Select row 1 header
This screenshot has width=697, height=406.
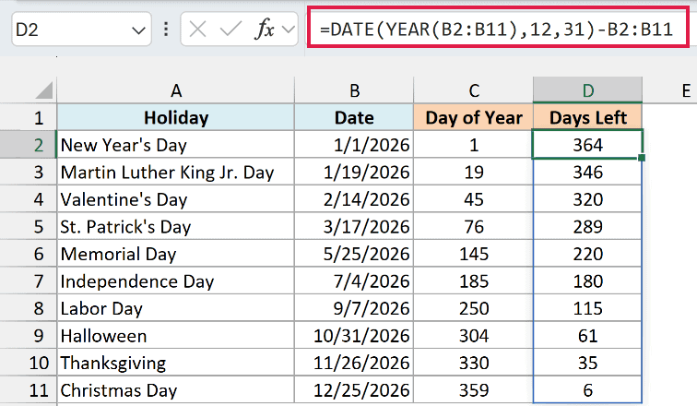[x=29, y=117]
